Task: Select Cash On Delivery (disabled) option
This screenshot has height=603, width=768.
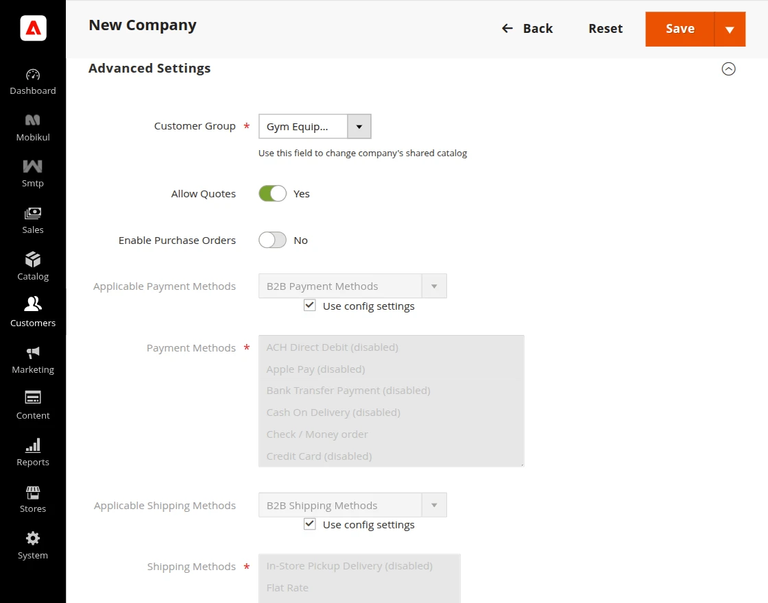Action: [391, 413]
